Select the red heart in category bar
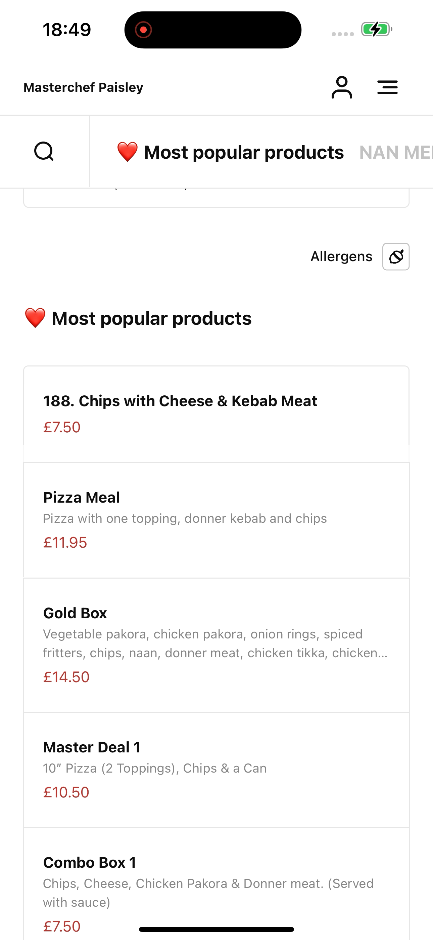The image size is (433, 940). [x=127, y=152]
